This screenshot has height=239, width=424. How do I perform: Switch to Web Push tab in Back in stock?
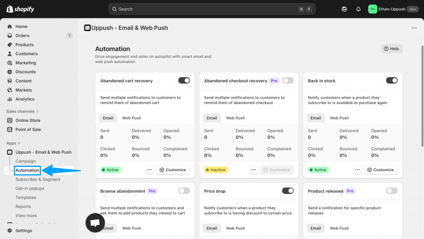point(339,118)
